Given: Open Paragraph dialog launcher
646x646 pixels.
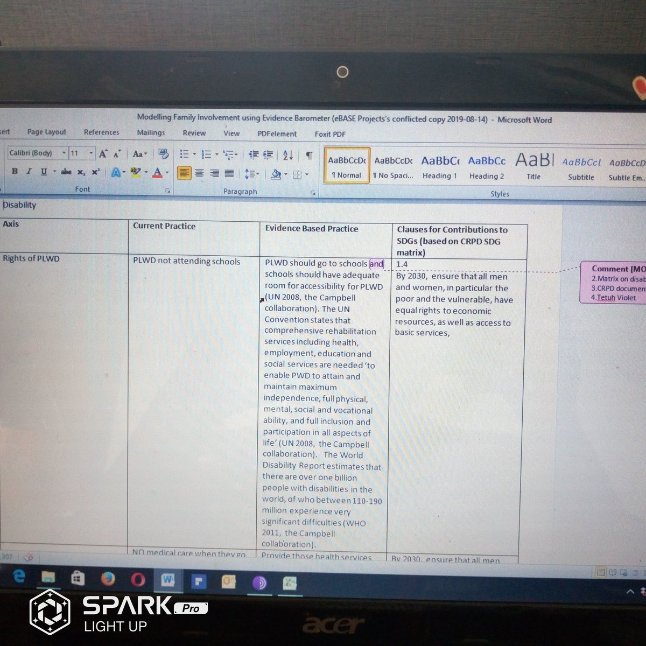Looking at the screenshot, I should (x=312, y=193).
